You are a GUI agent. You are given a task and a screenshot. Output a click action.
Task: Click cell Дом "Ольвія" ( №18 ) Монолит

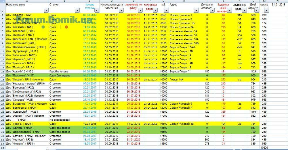pyautogui.click(x=27, y=80)
